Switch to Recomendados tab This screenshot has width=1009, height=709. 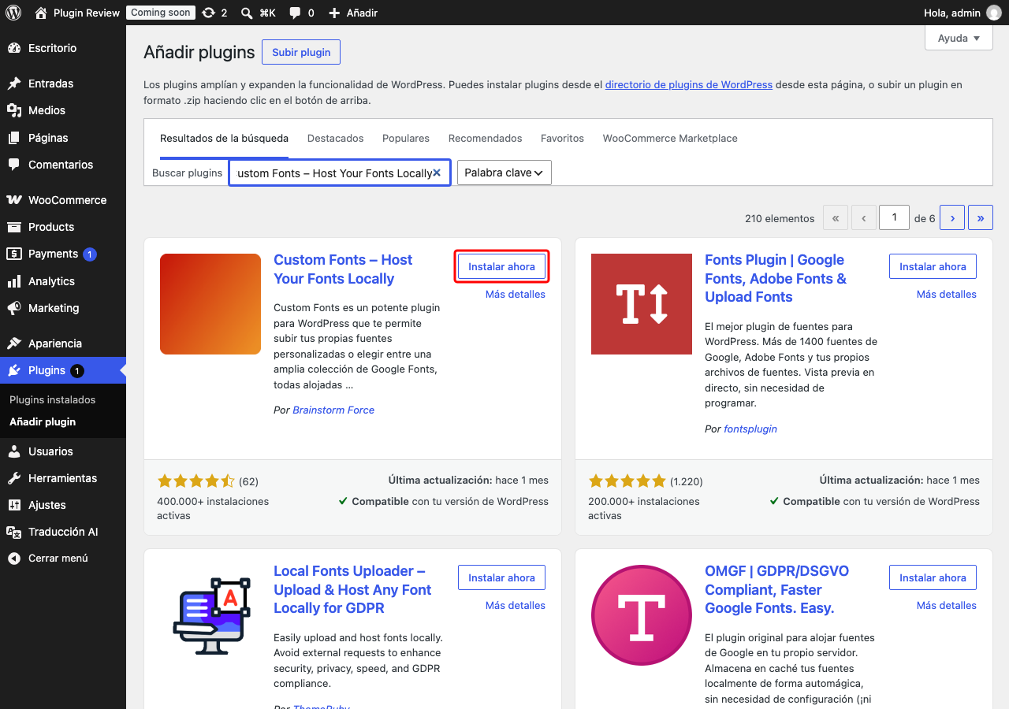click(x=486, y=138)
